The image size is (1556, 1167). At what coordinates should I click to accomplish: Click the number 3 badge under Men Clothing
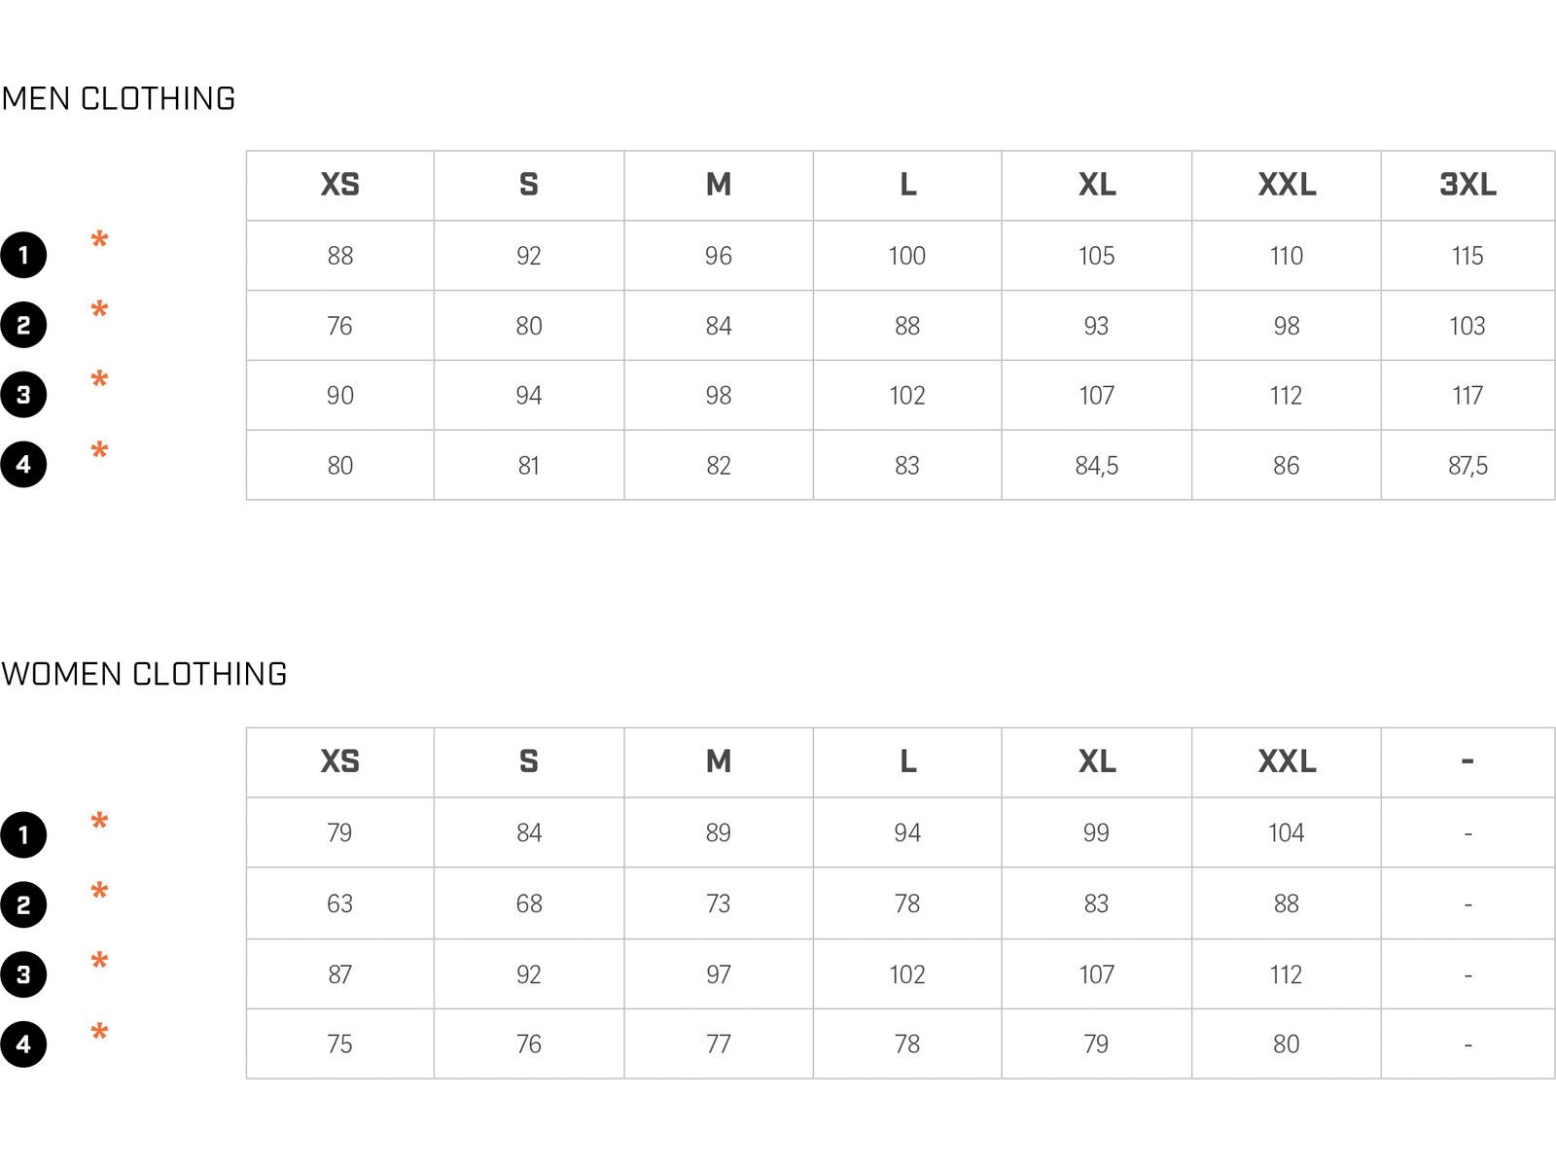tap(23, 395)
